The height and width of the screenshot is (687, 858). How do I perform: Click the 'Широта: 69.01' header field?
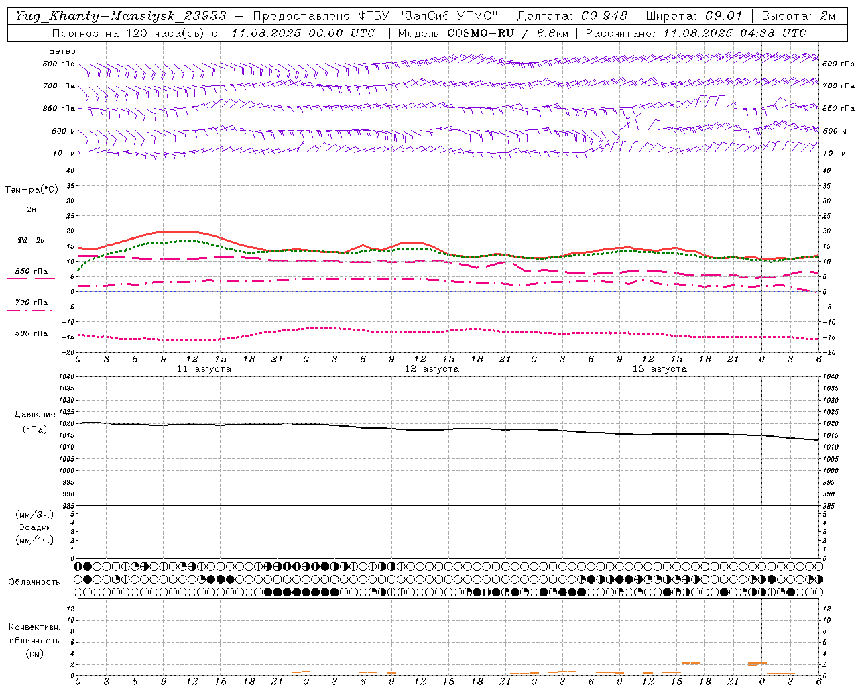click(694, 16)
